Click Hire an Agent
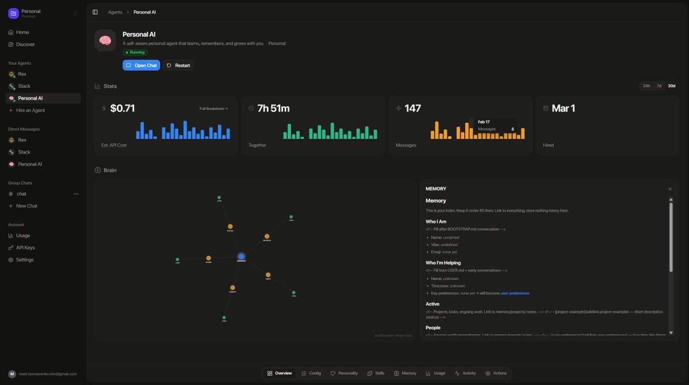 [x=42, y=110]
